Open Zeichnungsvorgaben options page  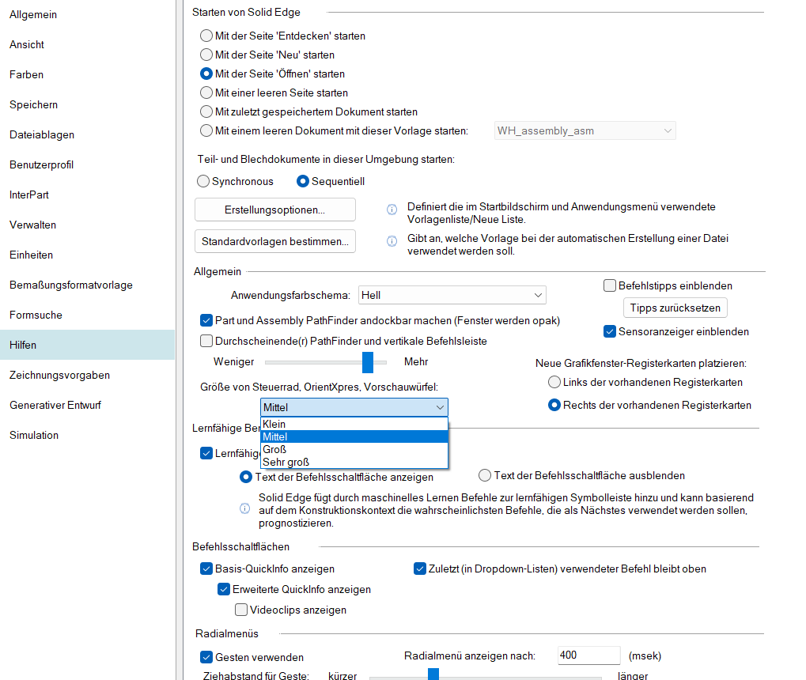pos(87,376)
